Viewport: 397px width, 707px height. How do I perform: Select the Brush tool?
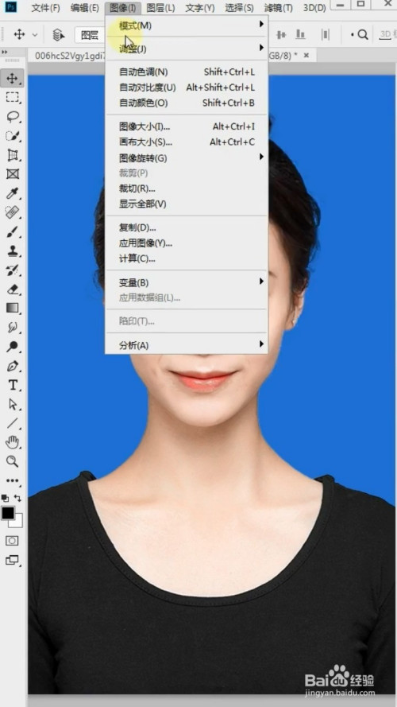point(12,231)
